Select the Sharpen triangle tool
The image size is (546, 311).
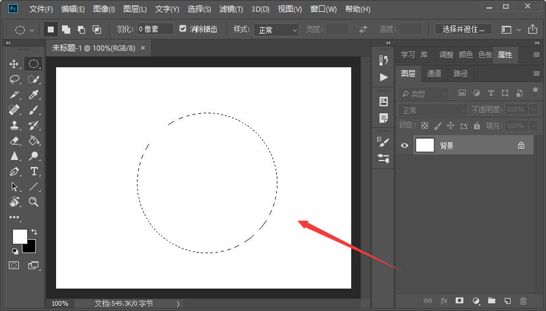point(14,156)
